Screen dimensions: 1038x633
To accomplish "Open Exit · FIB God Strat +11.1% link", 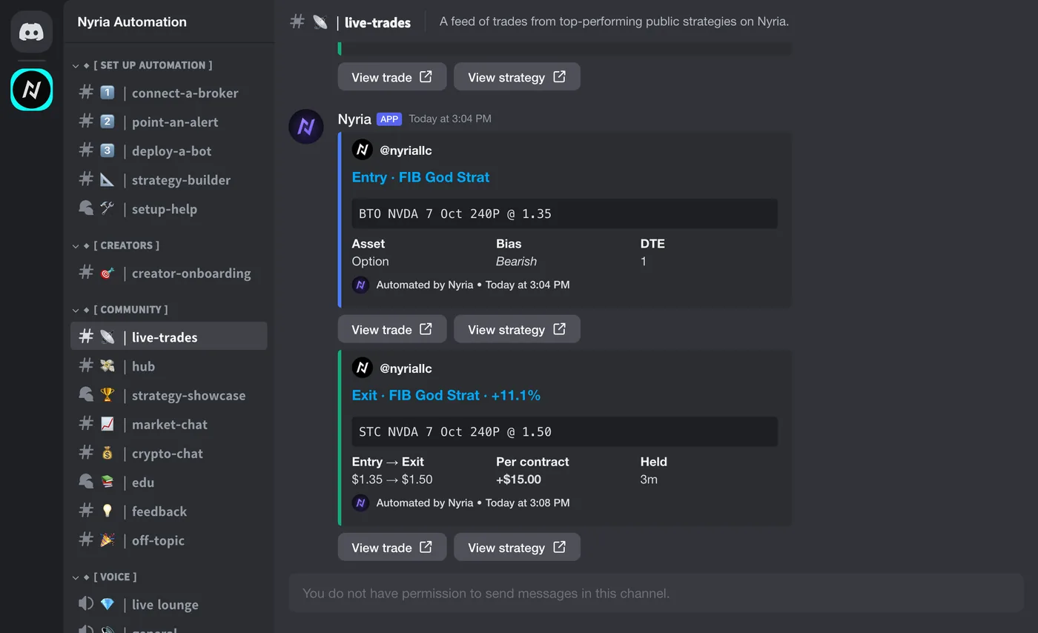I will [446, 395].
